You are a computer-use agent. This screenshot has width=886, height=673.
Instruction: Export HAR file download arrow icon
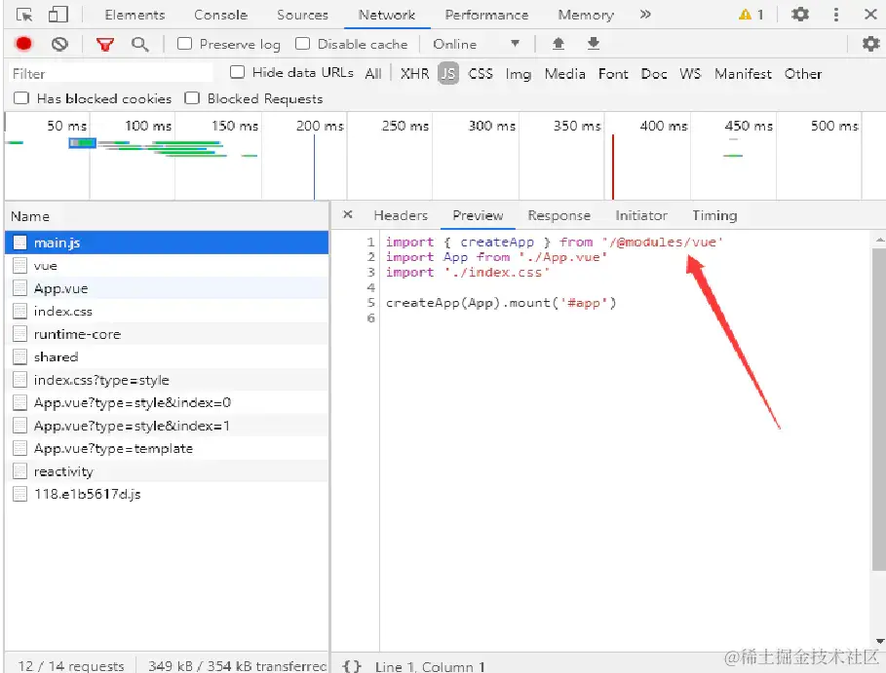click(594, 44)
